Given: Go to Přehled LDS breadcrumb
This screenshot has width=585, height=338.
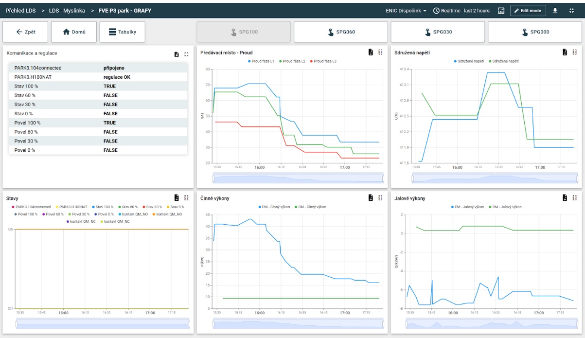Looking at the screenshot, I should point(20,11).
